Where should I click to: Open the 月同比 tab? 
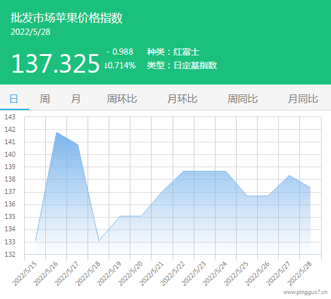pos(303,99)
